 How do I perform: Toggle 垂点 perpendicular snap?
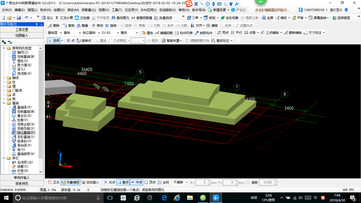[123, 182]
